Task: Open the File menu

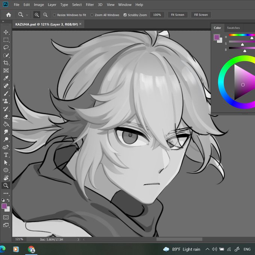Action: coord(16,5)
